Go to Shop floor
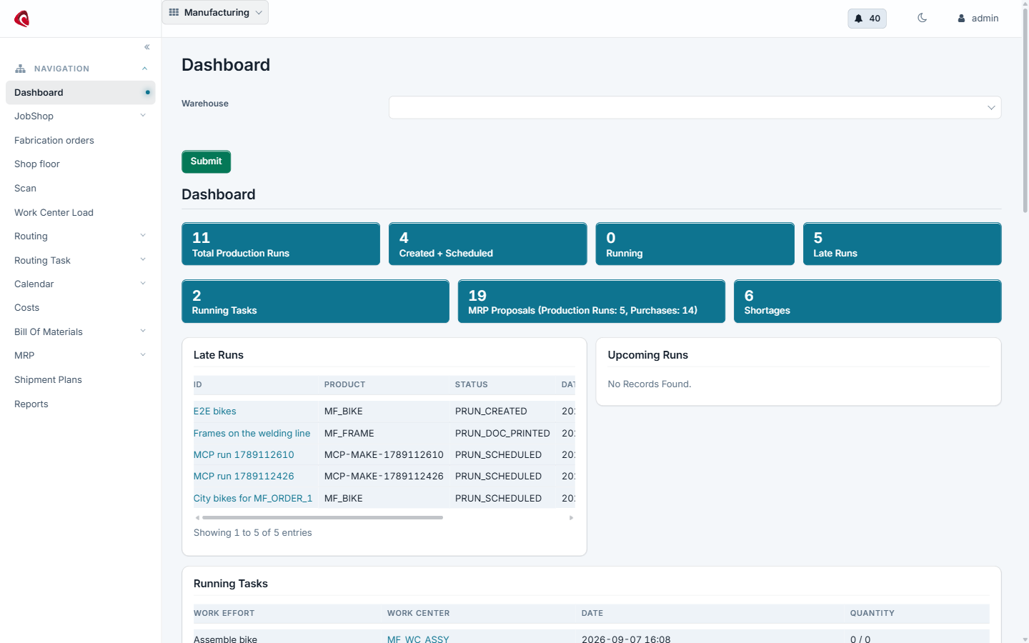Screen dimensions: 1029x643 pos(37,164)
